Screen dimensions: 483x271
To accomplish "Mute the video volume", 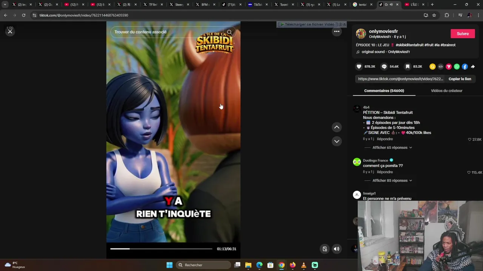I will click(337, 249).
